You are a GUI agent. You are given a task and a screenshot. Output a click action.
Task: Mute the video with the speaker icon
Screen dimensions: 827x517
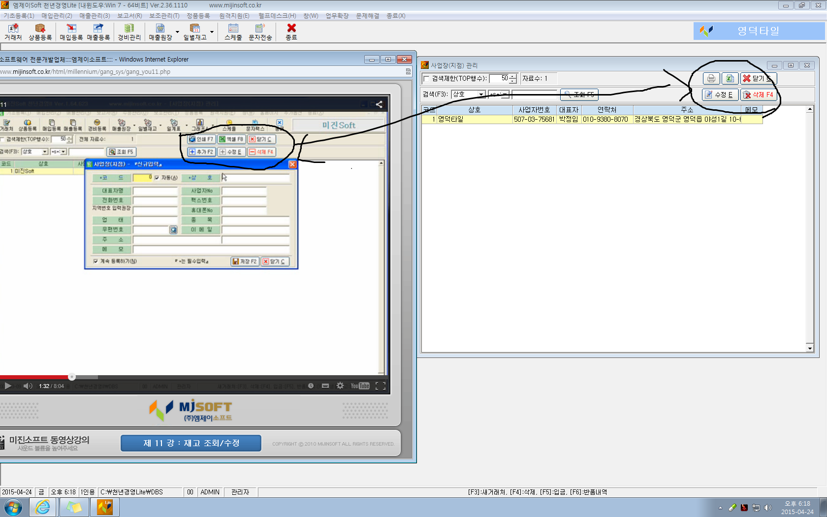(28, 386)
